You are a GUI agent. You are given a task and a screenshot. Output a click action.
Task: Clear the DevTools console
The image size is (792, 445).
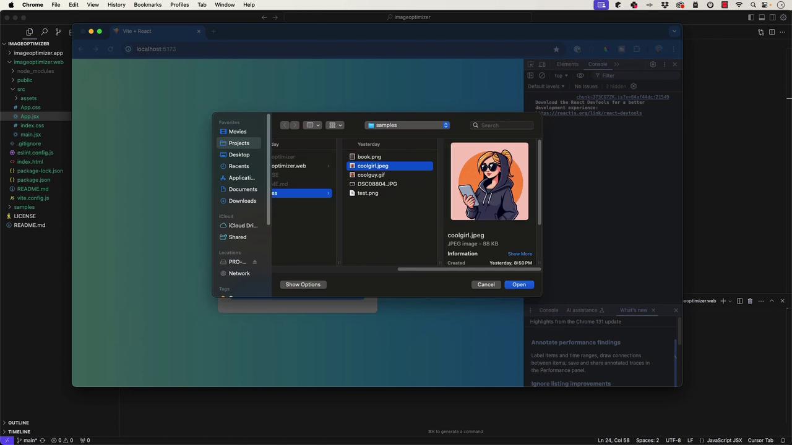click(542, 76)
